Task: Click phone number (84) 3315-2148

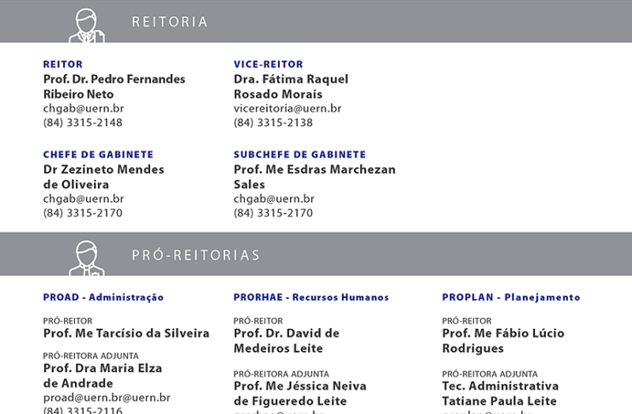Action: pos(83,123)
